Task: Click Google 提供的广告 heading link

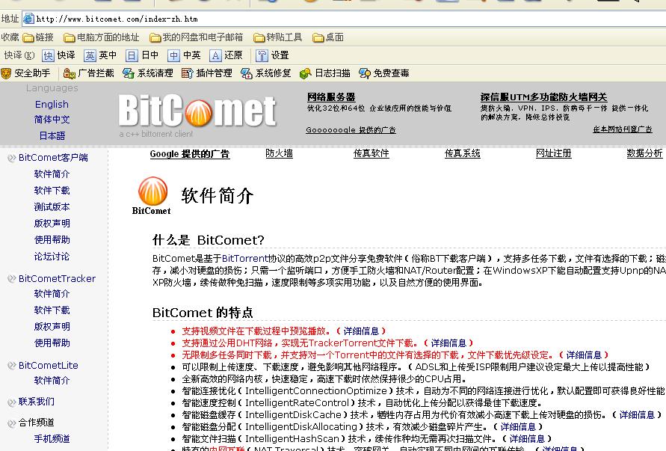Action: click(189, 154)
